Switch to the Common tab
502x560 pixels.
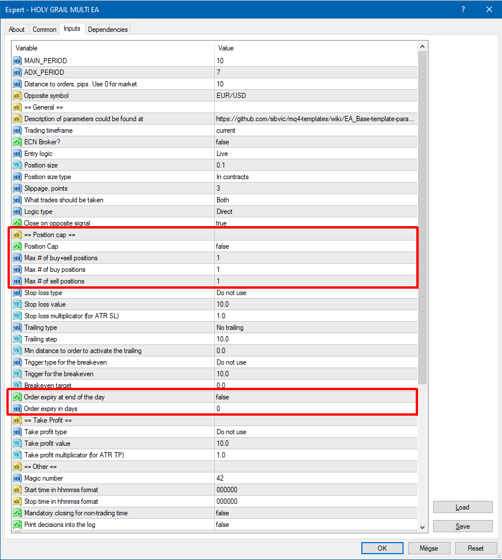[44, 30]
